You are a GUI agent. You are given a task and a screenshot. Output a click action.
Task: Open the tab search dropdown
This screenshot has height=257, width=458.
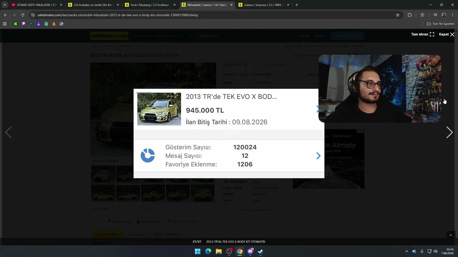coord(5,5)
